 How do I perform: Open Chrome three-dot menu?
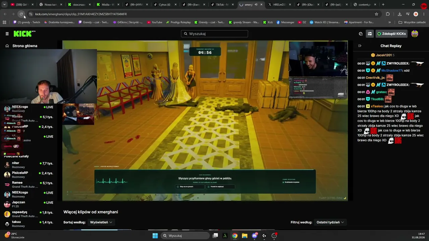tap(424, 14)
